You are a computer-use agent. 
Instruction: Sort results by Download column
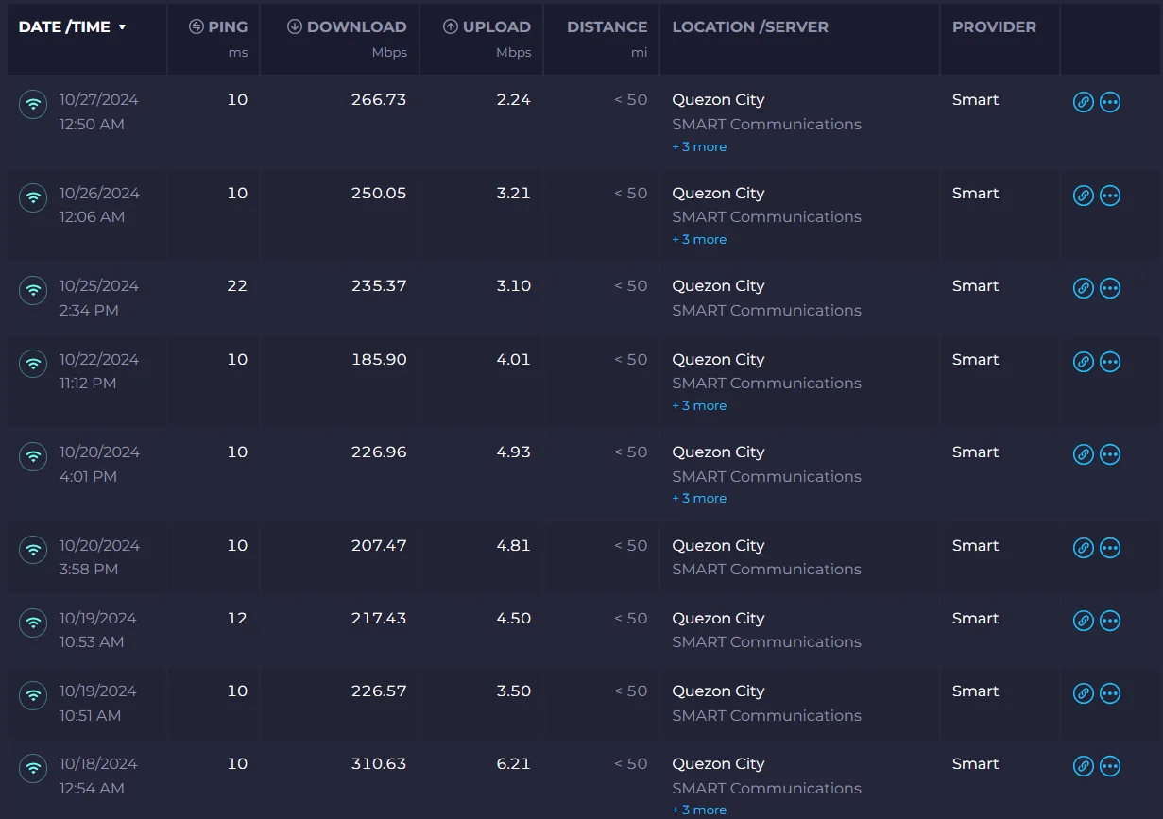[x=347, y=27]
